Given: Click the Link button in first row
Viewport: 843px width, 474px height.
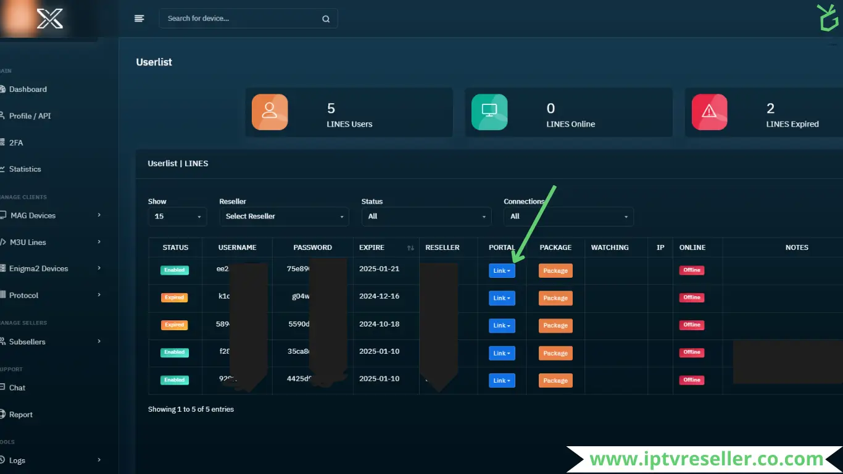Looking at the screenshot, I should pos(502,271).
